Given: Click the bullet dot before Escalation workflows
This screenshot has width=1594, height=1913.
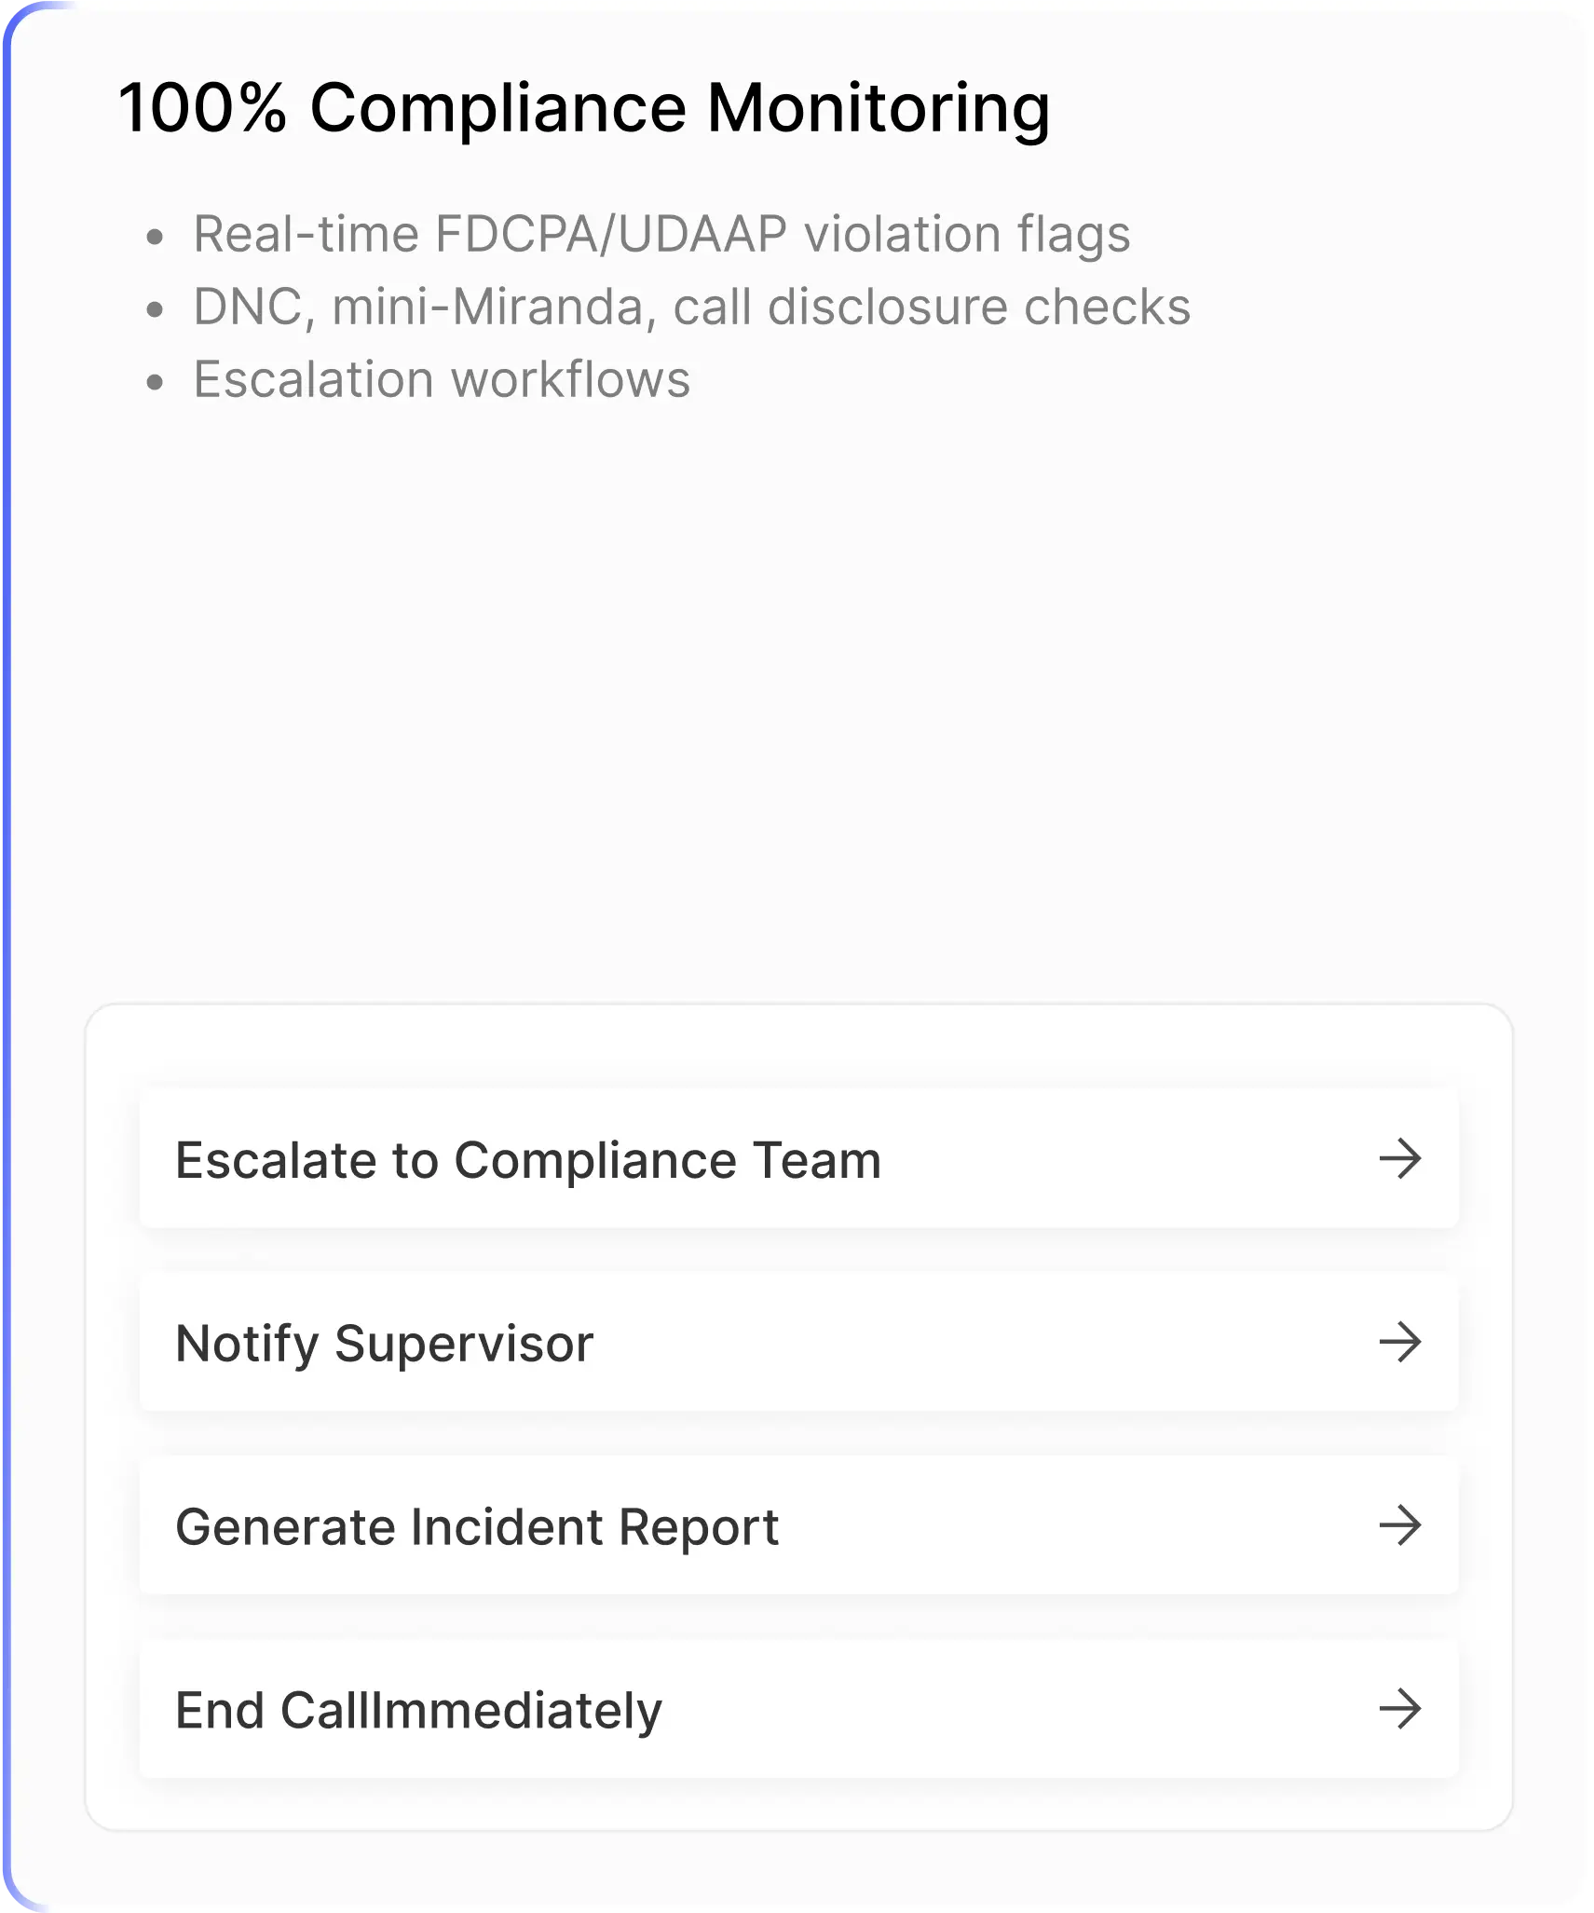Looking at the screenshot, I should pos(156,382).
